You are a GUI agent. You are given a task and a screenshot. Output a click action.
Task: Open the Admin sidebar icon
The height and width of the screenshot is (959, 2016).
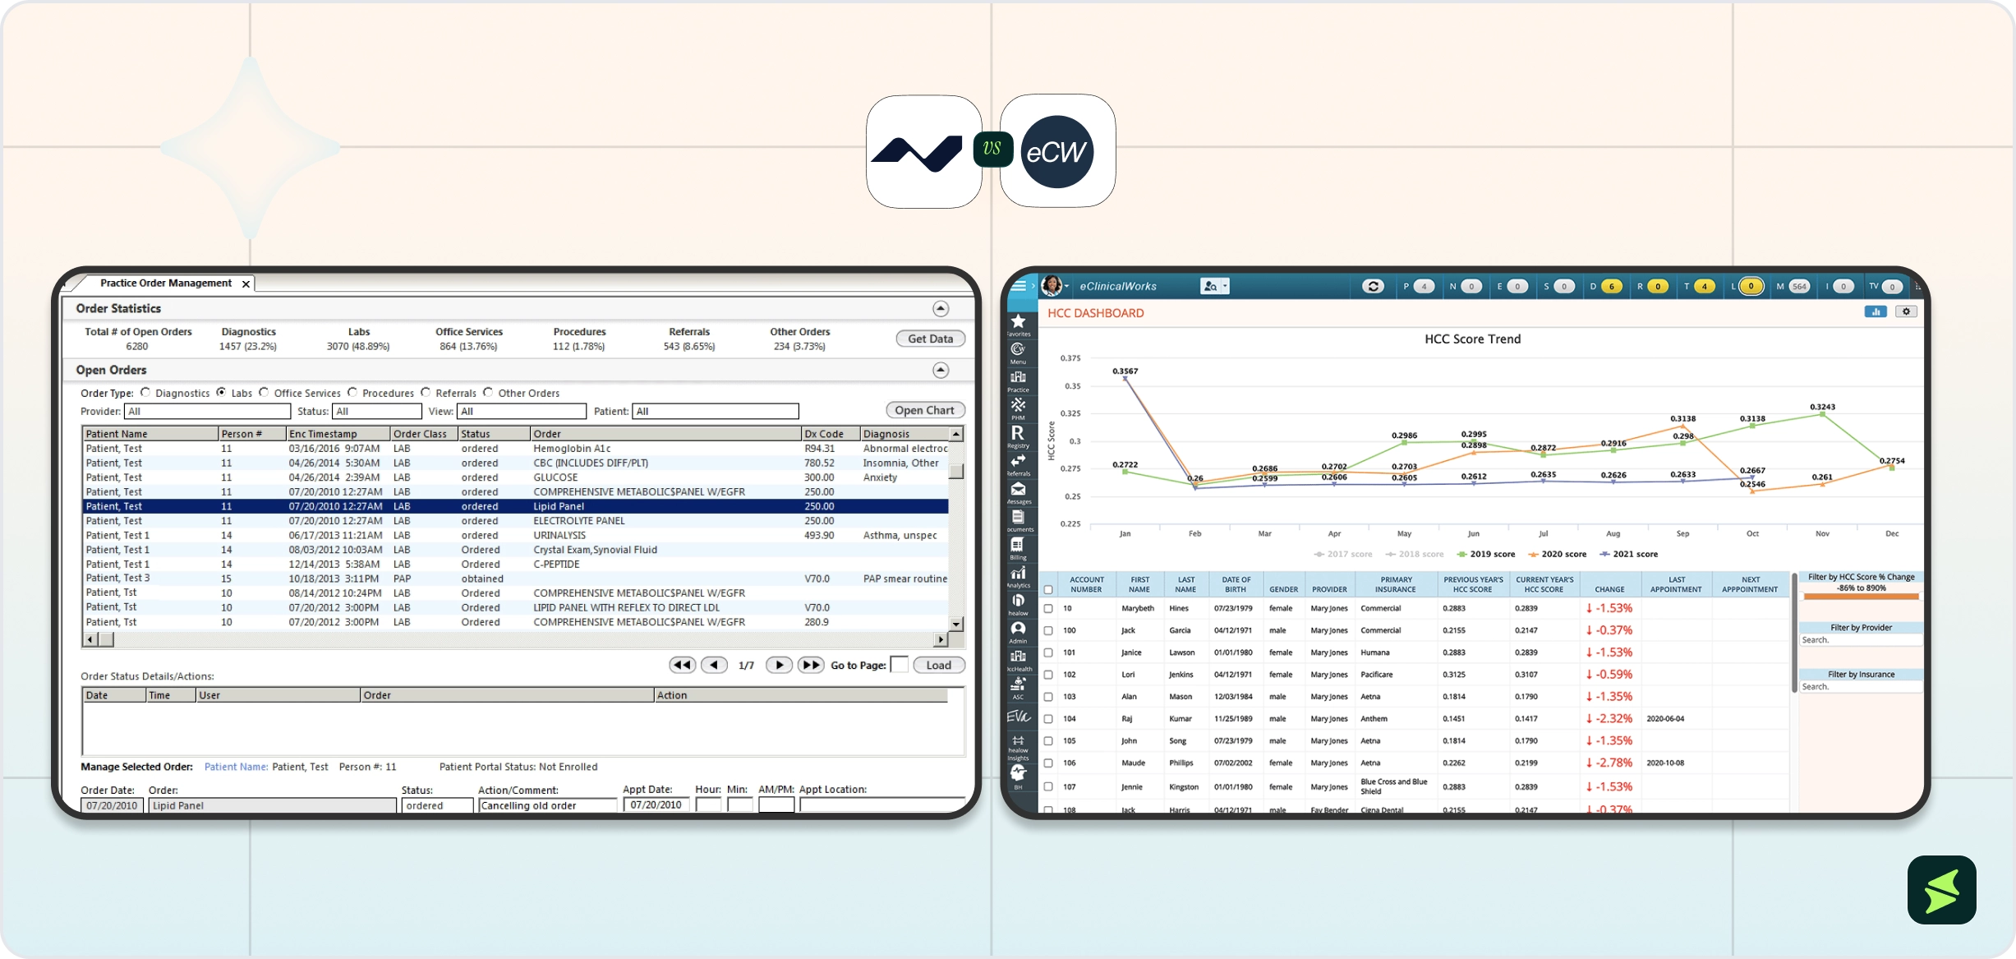point(1019,632)
